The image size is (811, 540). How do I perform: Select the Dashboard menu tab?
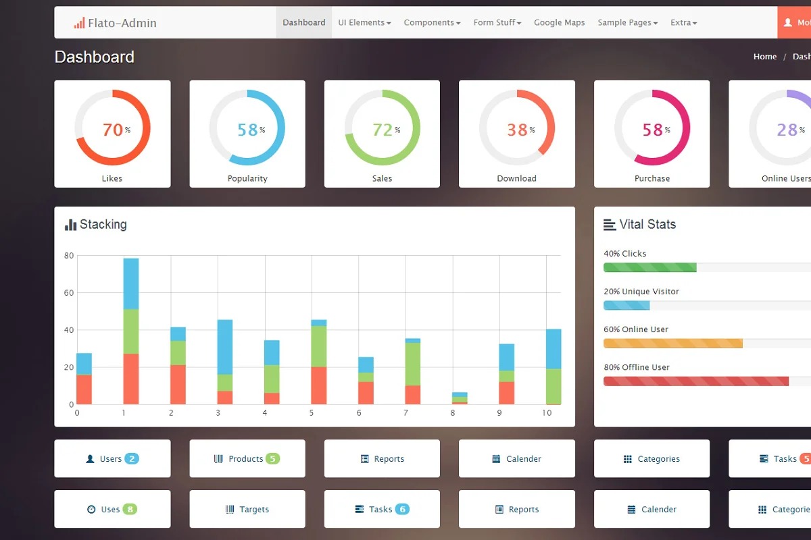coord(304,23)
